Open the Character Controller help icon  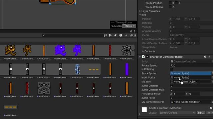(205, 57)
